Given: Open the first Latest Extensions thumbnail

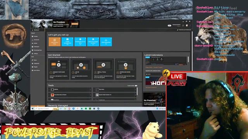Looking at the screenshot, I should pos(166,61).
